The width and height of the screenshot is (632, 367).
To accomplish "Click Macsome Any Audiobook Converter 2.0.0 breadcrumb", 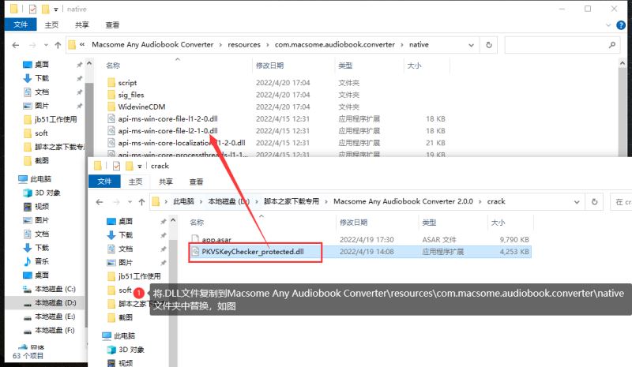I will [x=403, y=201].
